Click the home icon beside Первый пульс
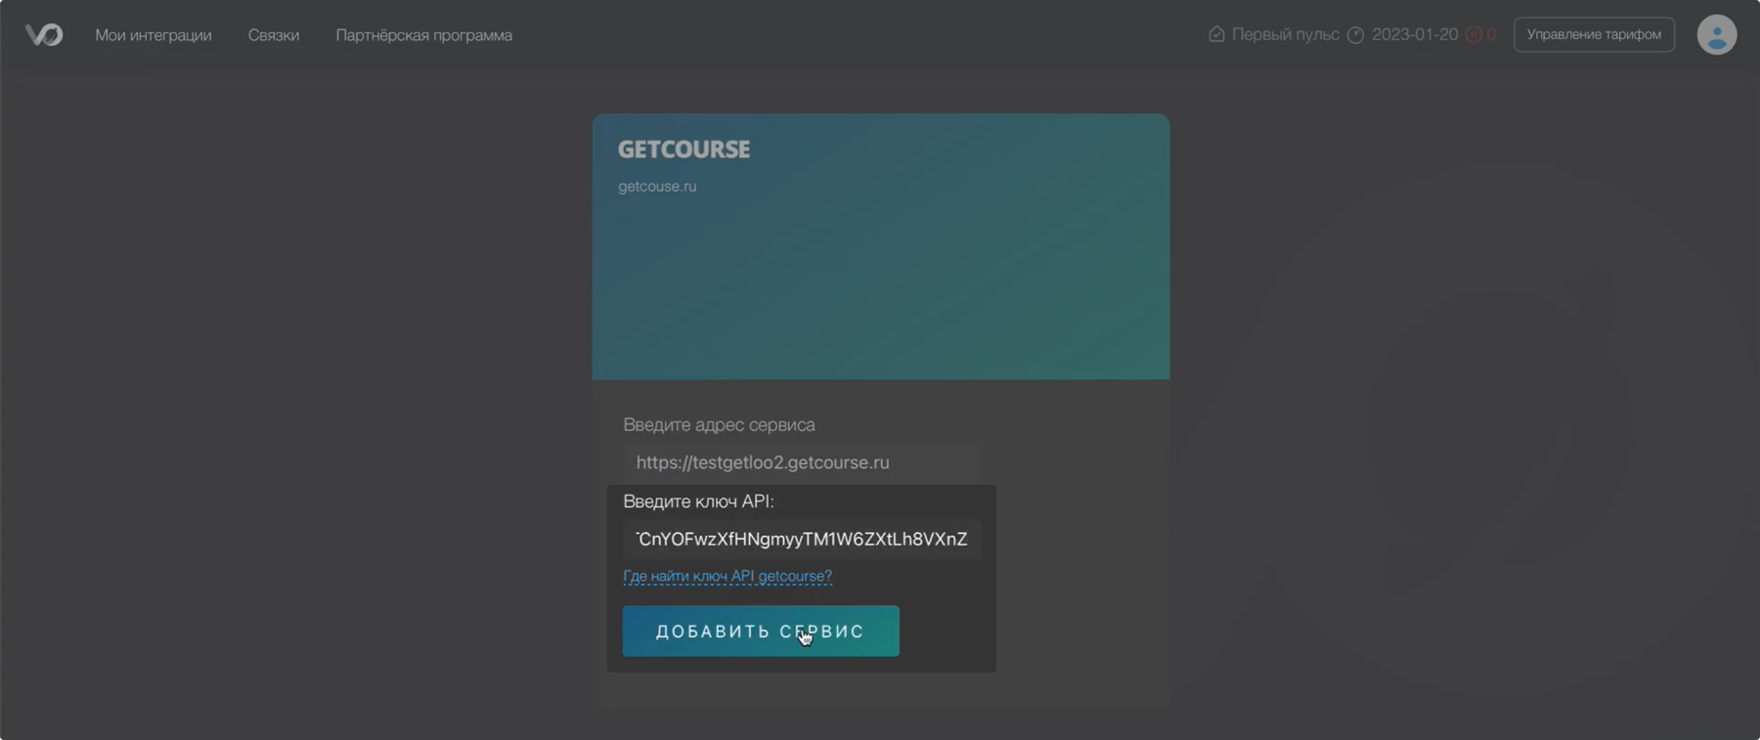1760x740 pixels. [x=1216, y=34]
